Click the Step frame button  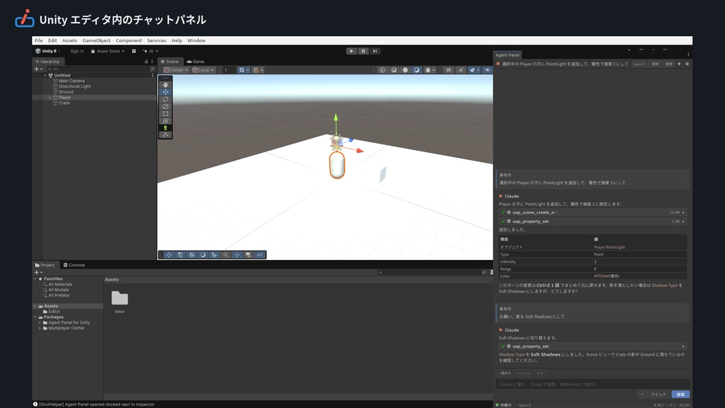375,51
